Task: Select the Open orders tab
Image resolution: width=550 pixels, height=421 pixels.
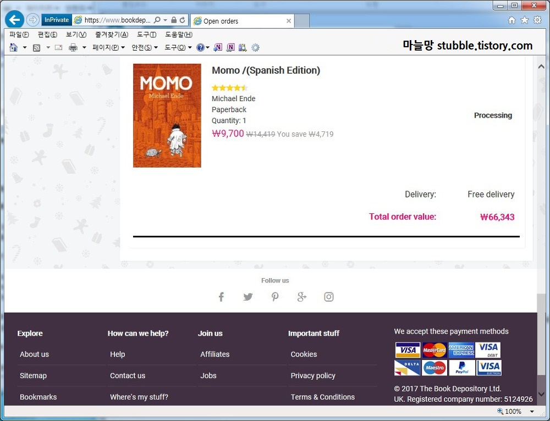Action: [x=242, y=21]
